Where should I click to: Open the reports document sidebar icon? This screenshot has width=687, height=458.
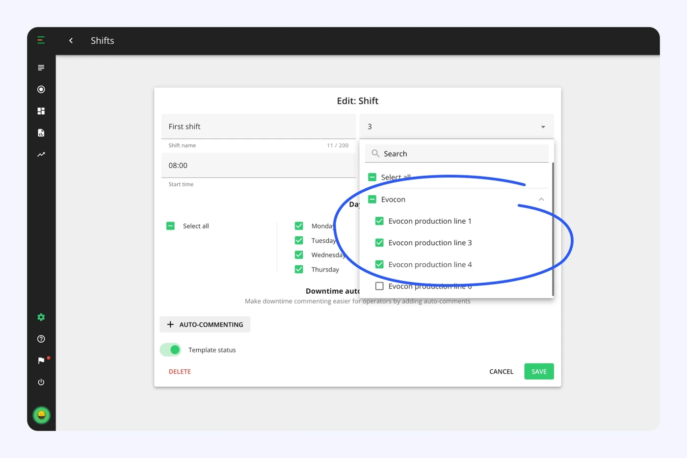pyautogui.click(x=41, y=132)
